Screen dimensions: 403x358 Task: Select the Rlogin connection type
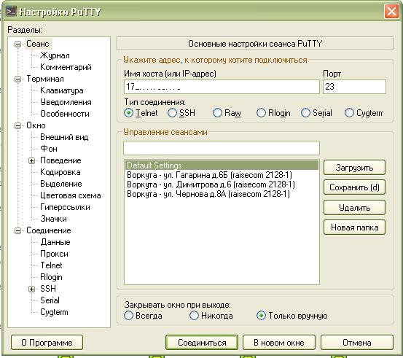[x=261, y=113]
